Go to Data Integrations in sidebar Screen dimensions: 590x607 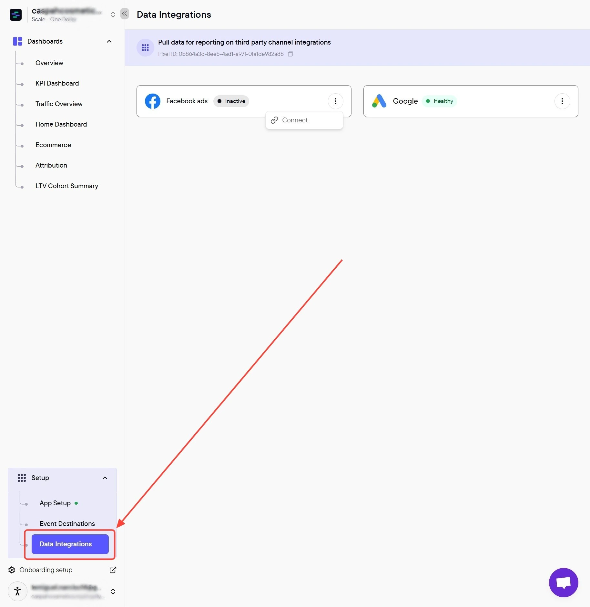70,544
